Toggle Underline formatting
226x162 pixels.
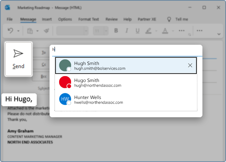pyautogui.click(x=137, y=31)
